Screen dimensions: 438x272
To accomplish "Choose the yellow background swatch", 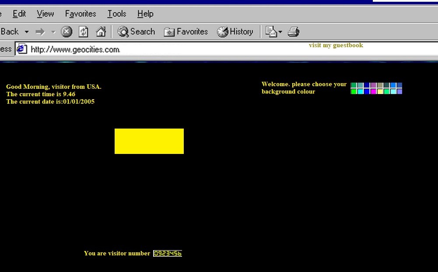I will [380, 91].
